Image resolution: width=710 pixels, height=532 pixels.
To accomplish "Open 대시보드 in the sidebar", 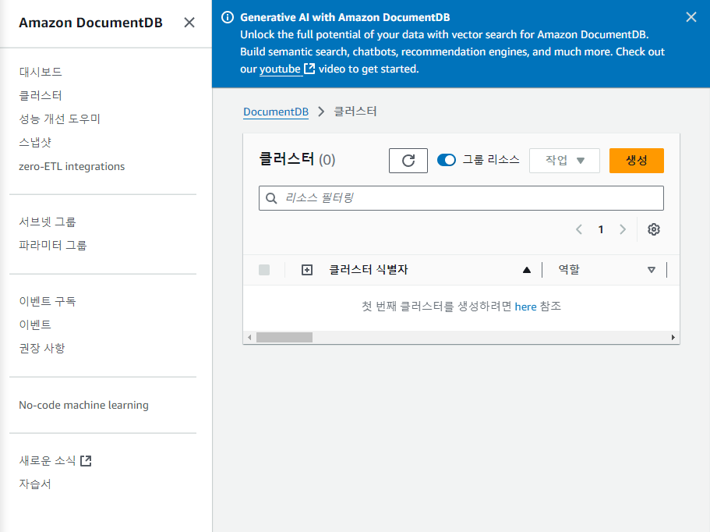I will [x=41, y=72].
